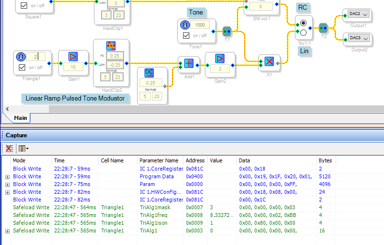This screenshot has width=384, height=245.
Task: Select the X1 multiplier icon
Action: (x=269, y=61)
